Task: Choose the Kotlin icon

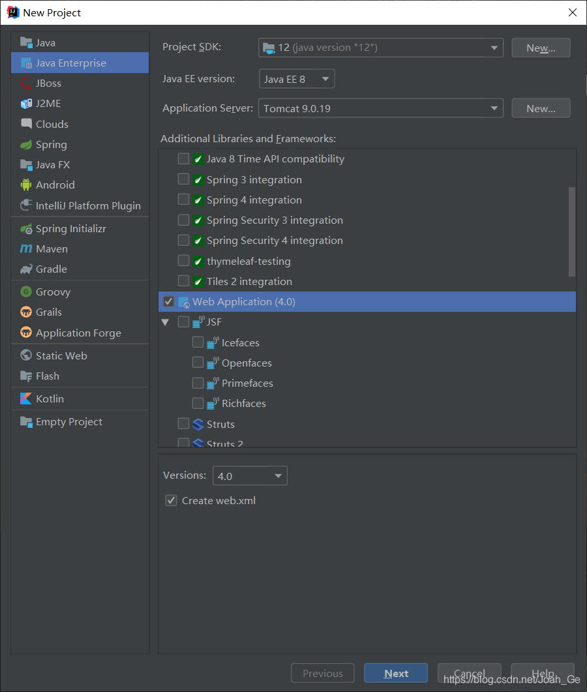Action: [26, 399]
